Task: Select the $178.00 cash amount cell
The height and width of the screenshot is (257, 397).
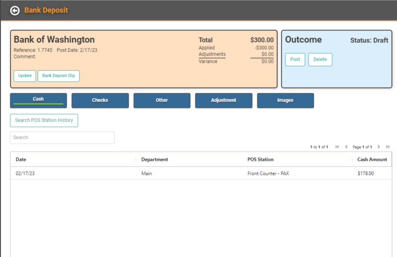Action: click(x=366, y=173)
